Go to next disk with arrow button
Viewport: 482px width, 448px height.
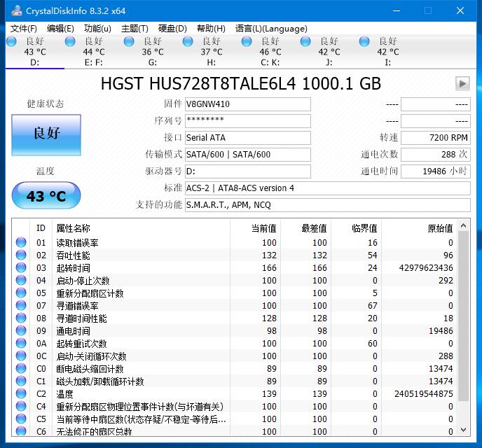(462, 83)
